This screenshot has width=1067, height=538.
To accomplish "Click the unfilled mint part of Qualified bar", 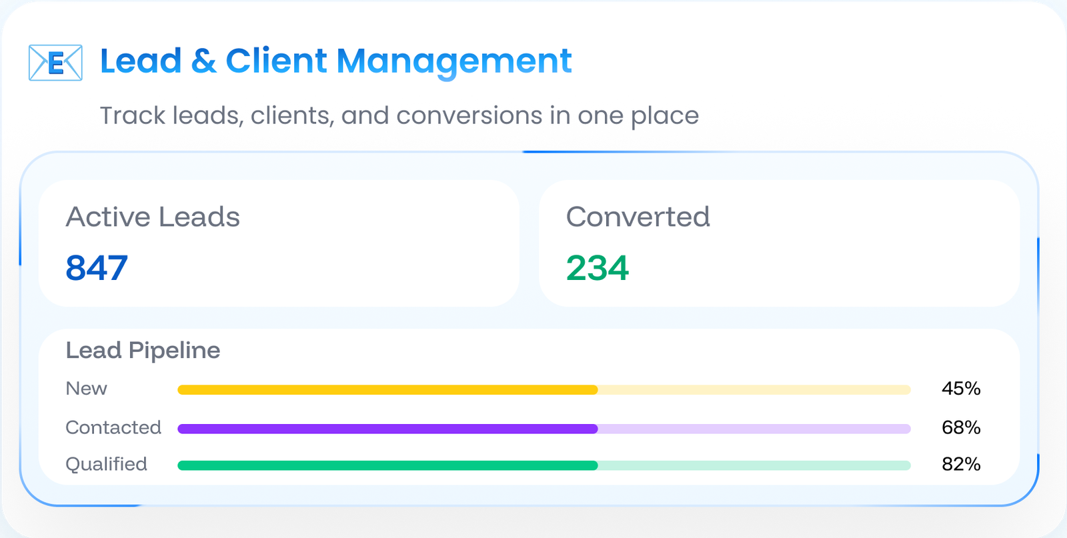I will click(x=754, y=465).
